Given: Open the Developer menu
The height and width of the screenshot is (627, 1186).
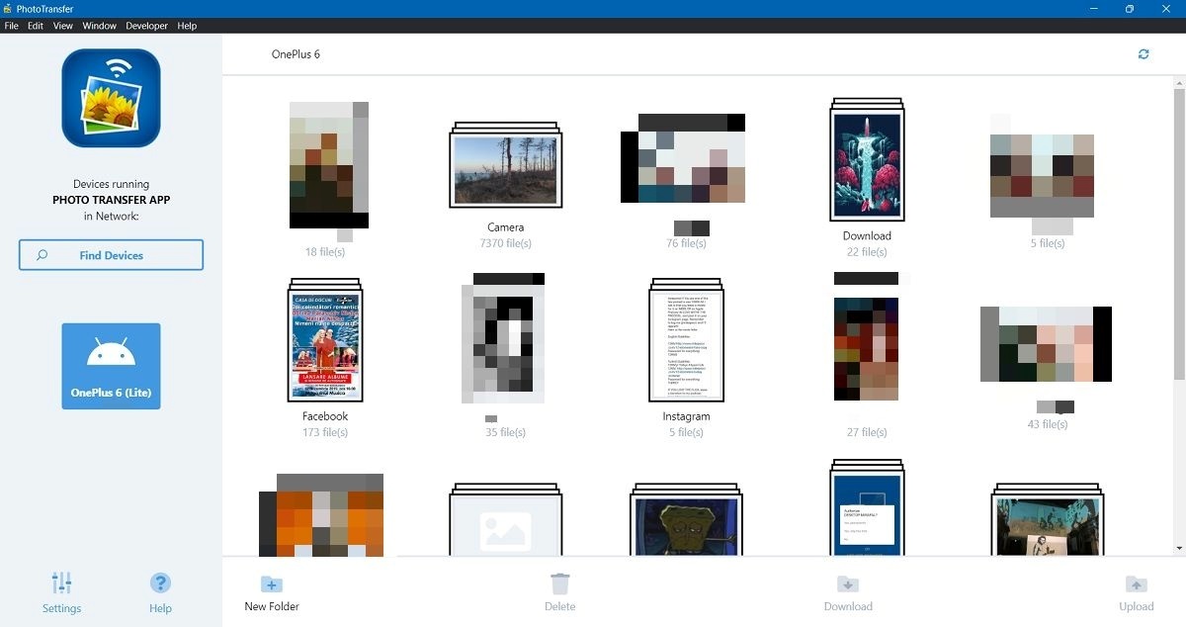Looking at the screenshot, I should (x=146, y=26).
